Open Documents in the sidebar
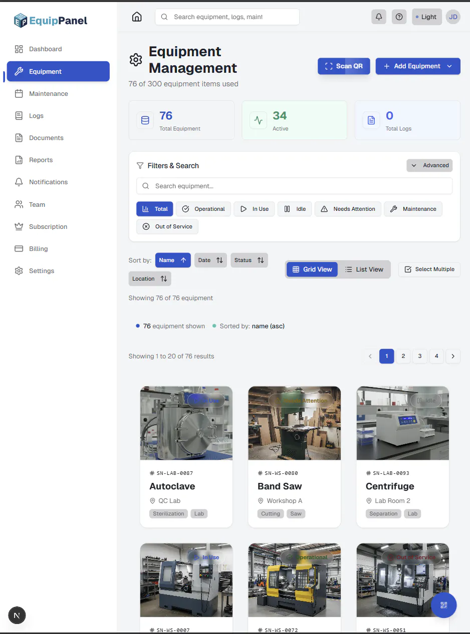 pyautogui.click(x=58, y=138)
